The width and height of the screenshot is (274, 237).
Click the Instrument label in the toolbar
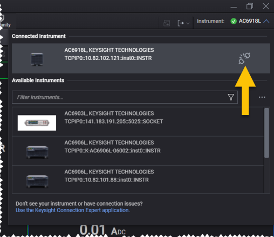(x=210, y=21)
